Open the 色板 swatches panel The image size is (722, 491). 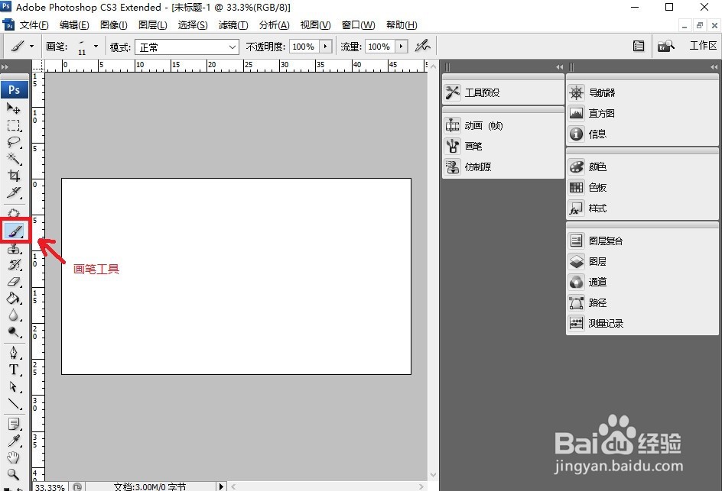642,187
